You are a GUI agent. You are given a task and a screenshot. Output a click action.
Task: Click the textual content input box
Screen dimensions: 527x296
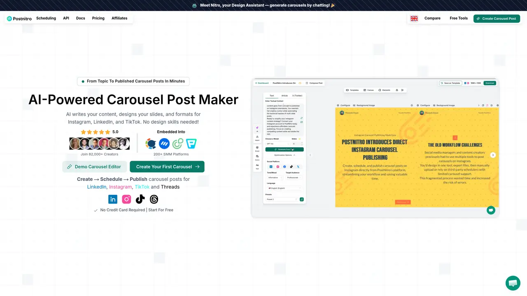point(284,119)
